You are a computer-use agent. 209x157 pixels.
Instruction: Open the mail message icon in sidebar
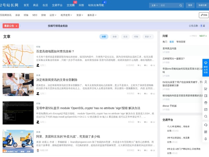pos(206,110)
